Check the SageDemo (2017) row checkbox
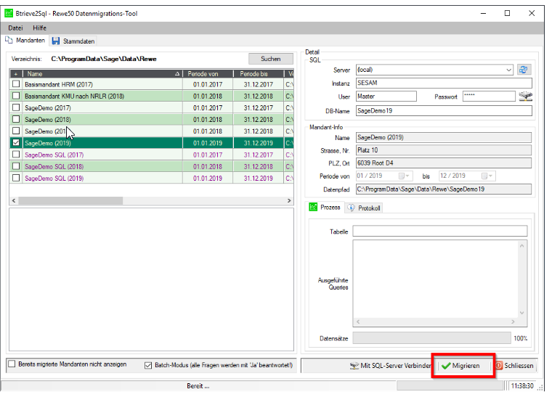 tap(16, 107)
